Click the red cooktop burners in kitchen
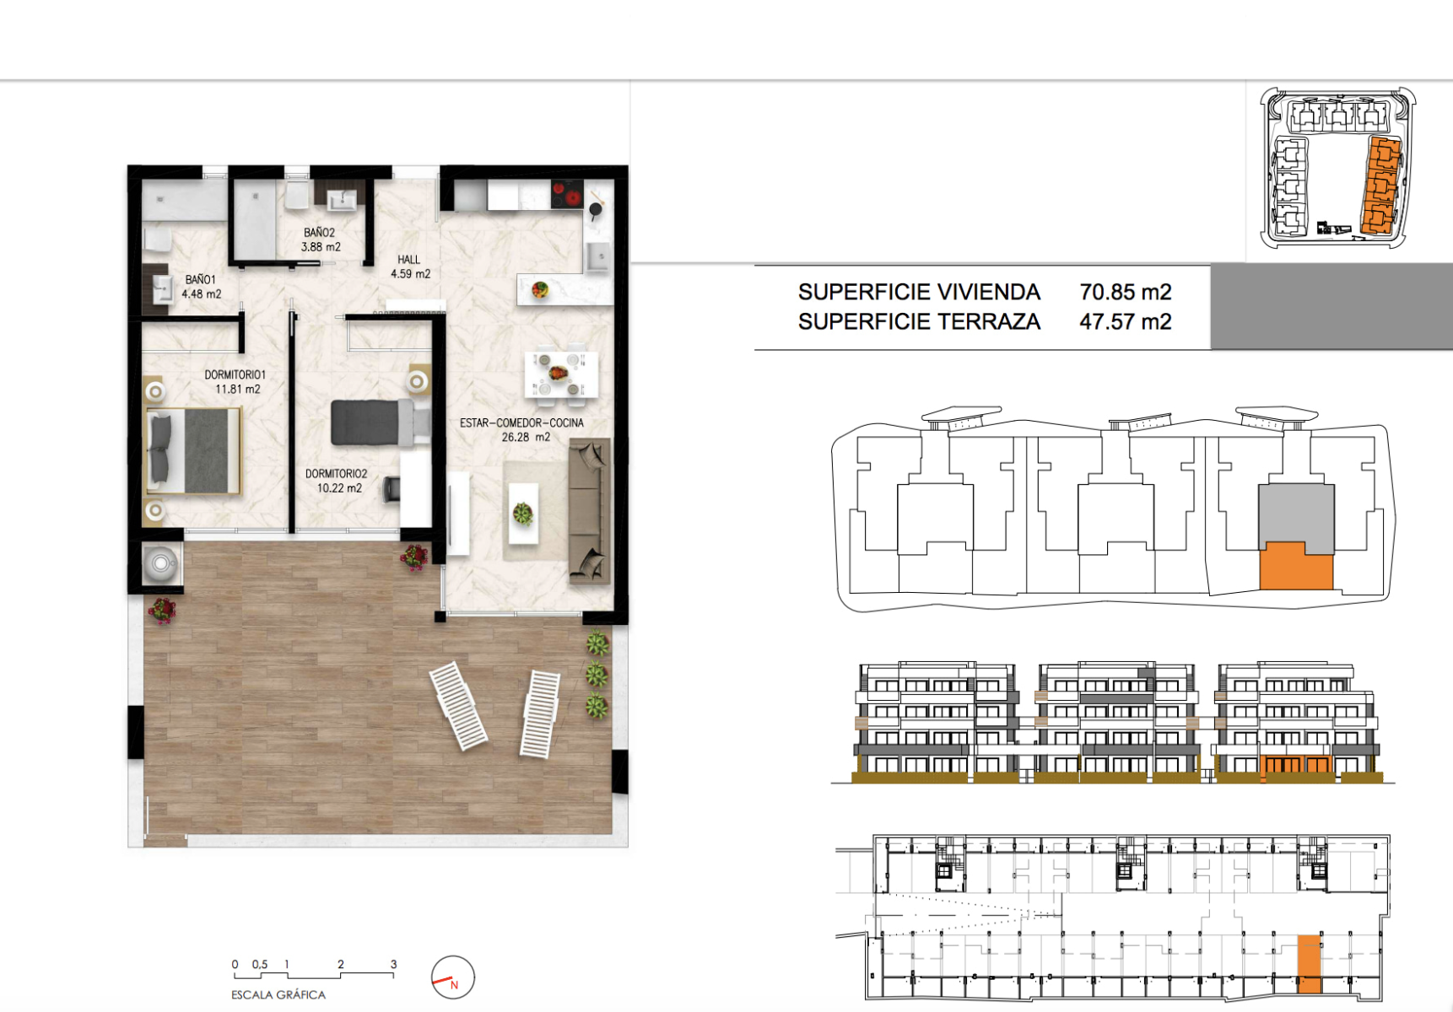This screenshot has width=1453, height=1012. [x=567, y=194]
